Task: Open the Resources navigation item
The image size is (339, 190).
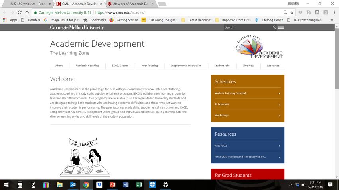Action: click(273, 66)
